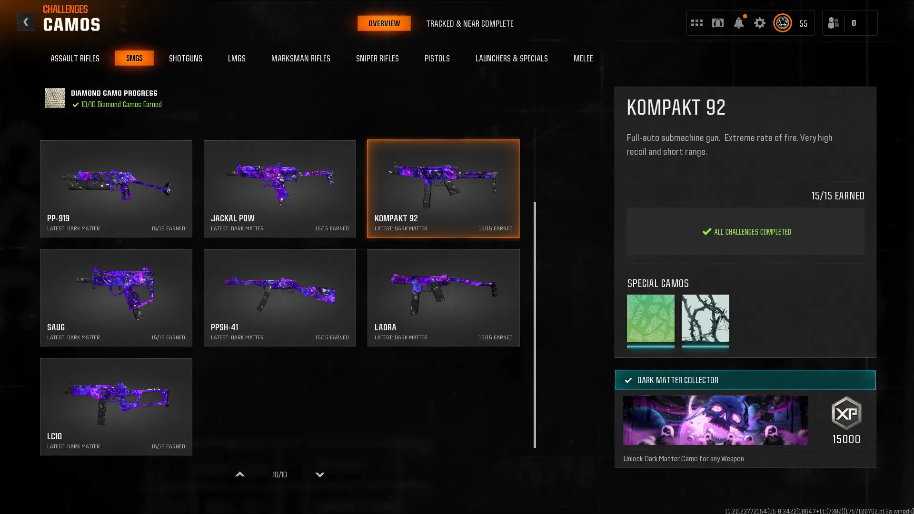Open Tracked & Near Complete view
Screen dimensions: 914x514
(469, 23)
